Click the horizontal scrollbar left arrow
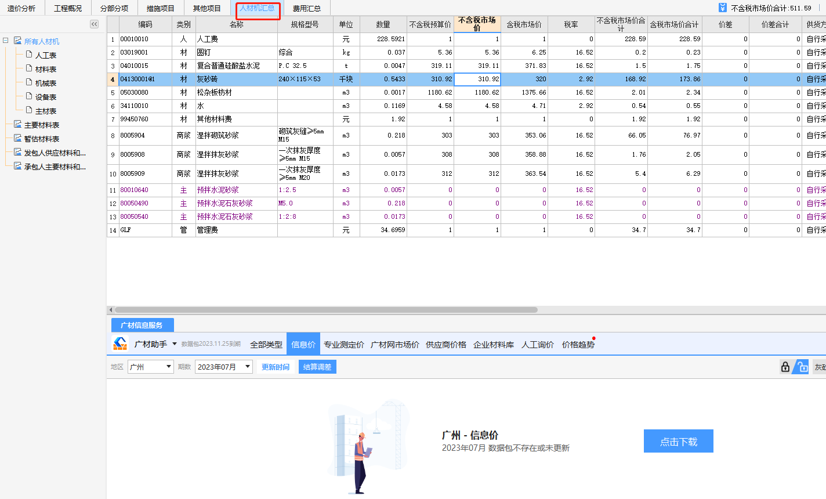The width and height of the screenshot is (826, 499). pos(111,310)
